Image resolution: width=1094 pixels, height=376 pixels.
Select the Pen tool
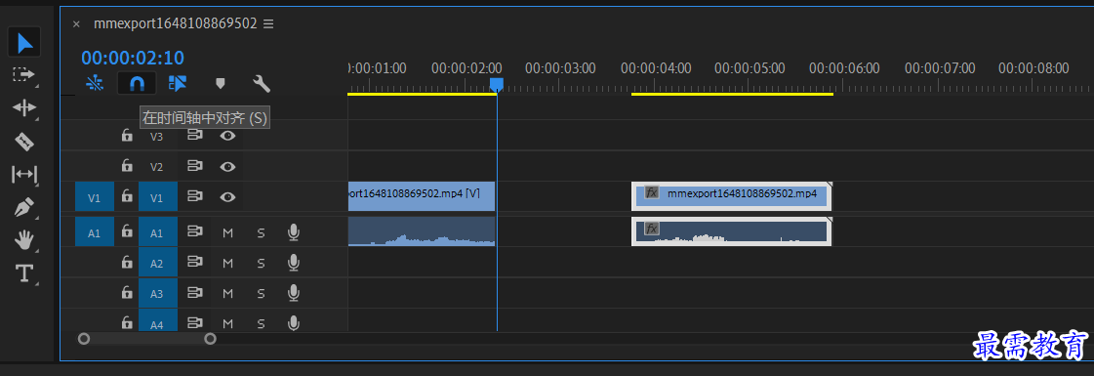[24, 208]
